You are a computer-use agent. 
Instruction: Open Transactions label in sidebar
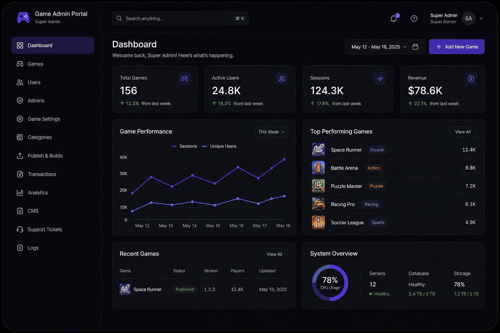coord(42,174)
